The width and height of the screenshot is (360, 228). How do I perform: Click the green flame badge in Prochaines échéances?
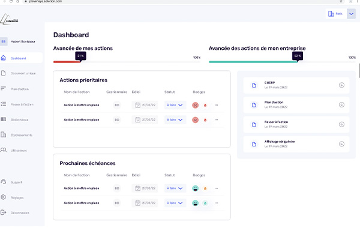[205, 203]
